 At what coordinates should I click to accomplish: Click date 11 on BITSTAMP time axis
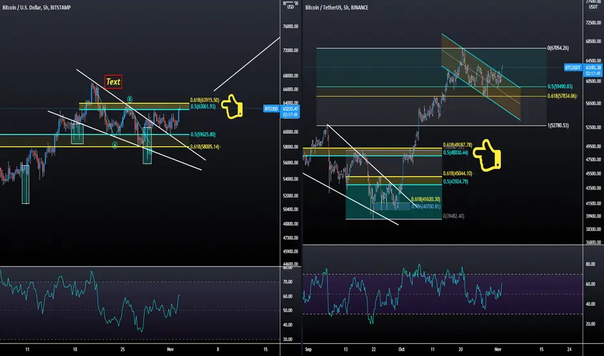[x=27, y=350]
